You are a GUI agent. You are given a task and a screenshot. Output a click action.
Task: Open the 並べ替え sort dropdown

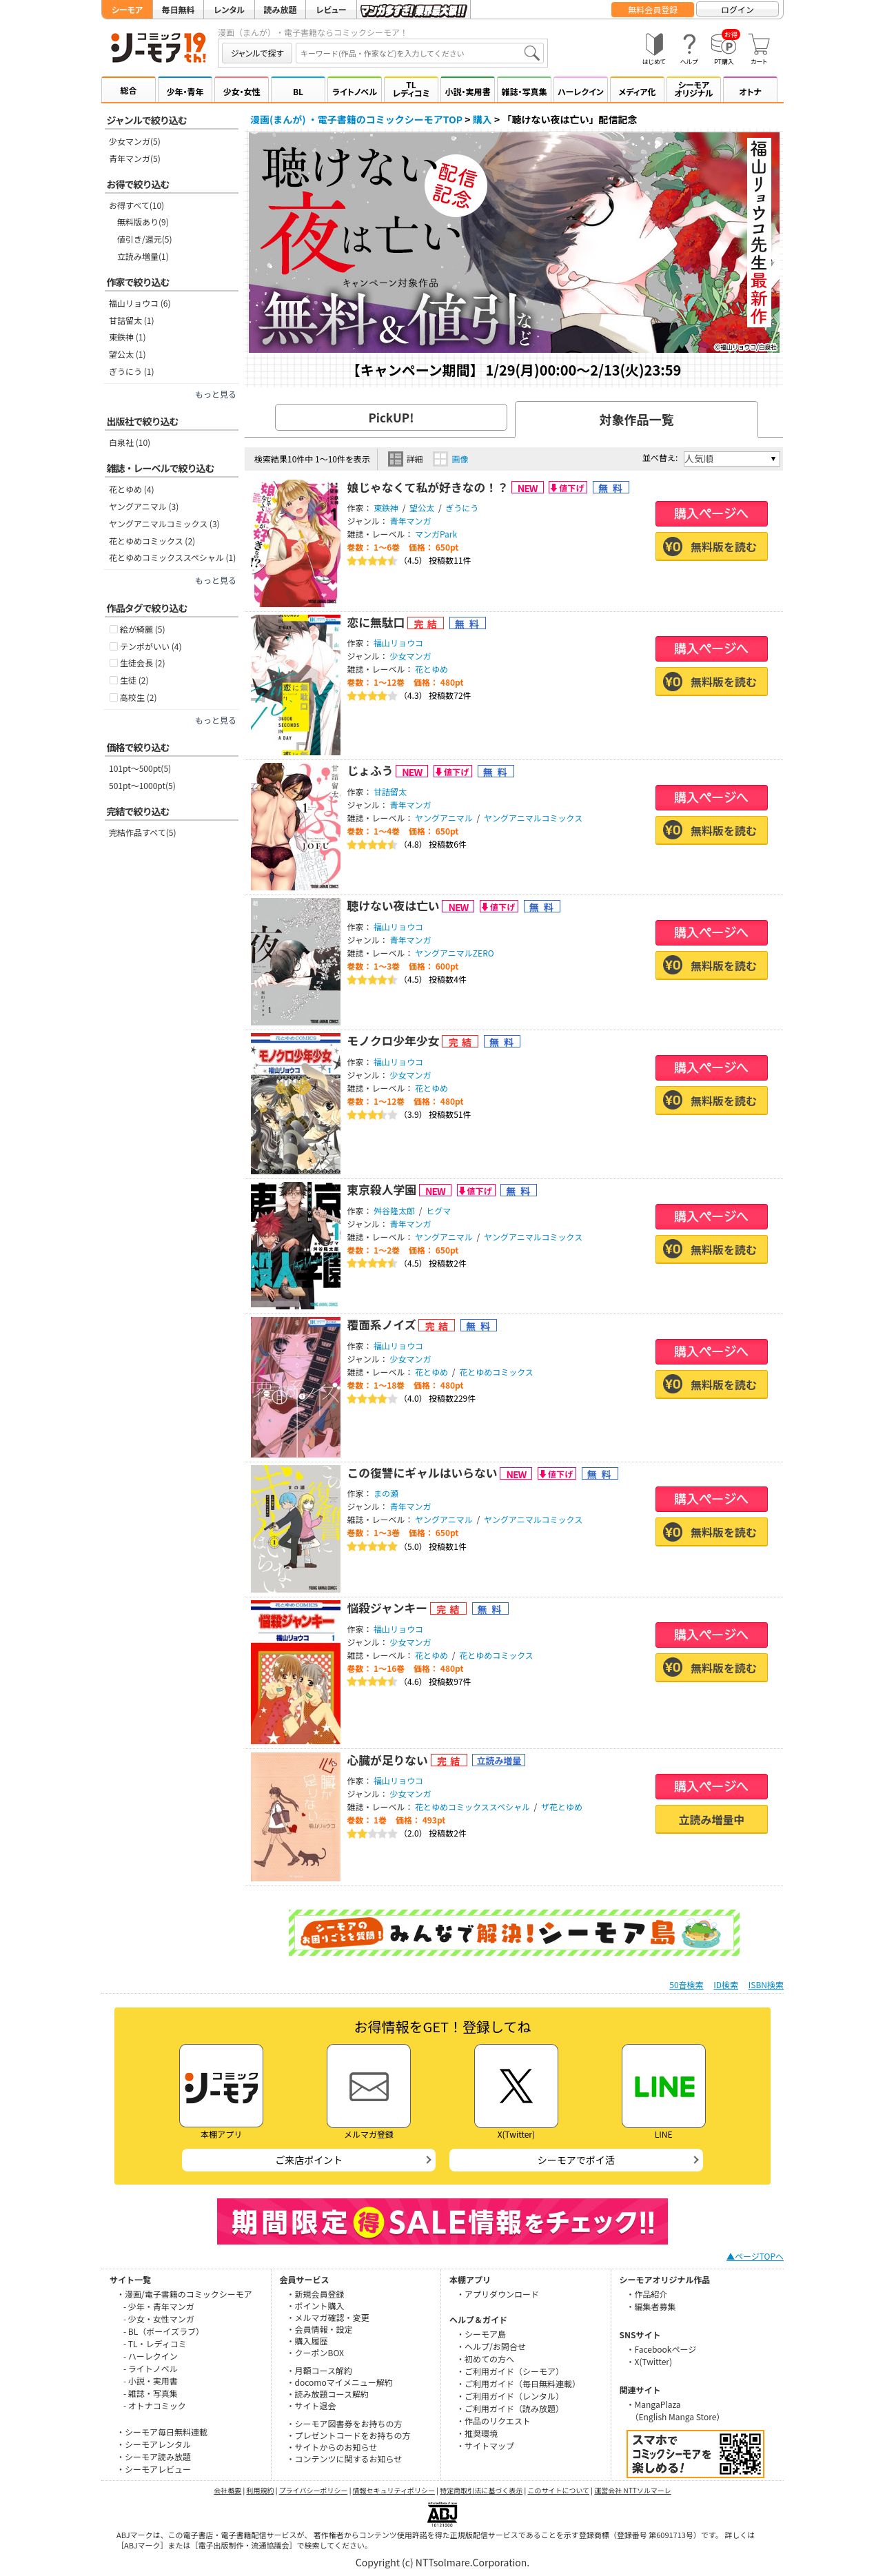tap(731, 459)
